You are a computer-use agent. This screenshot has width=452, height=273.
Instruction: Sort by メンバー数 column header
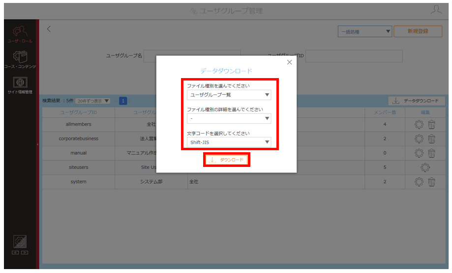[385, 112]
